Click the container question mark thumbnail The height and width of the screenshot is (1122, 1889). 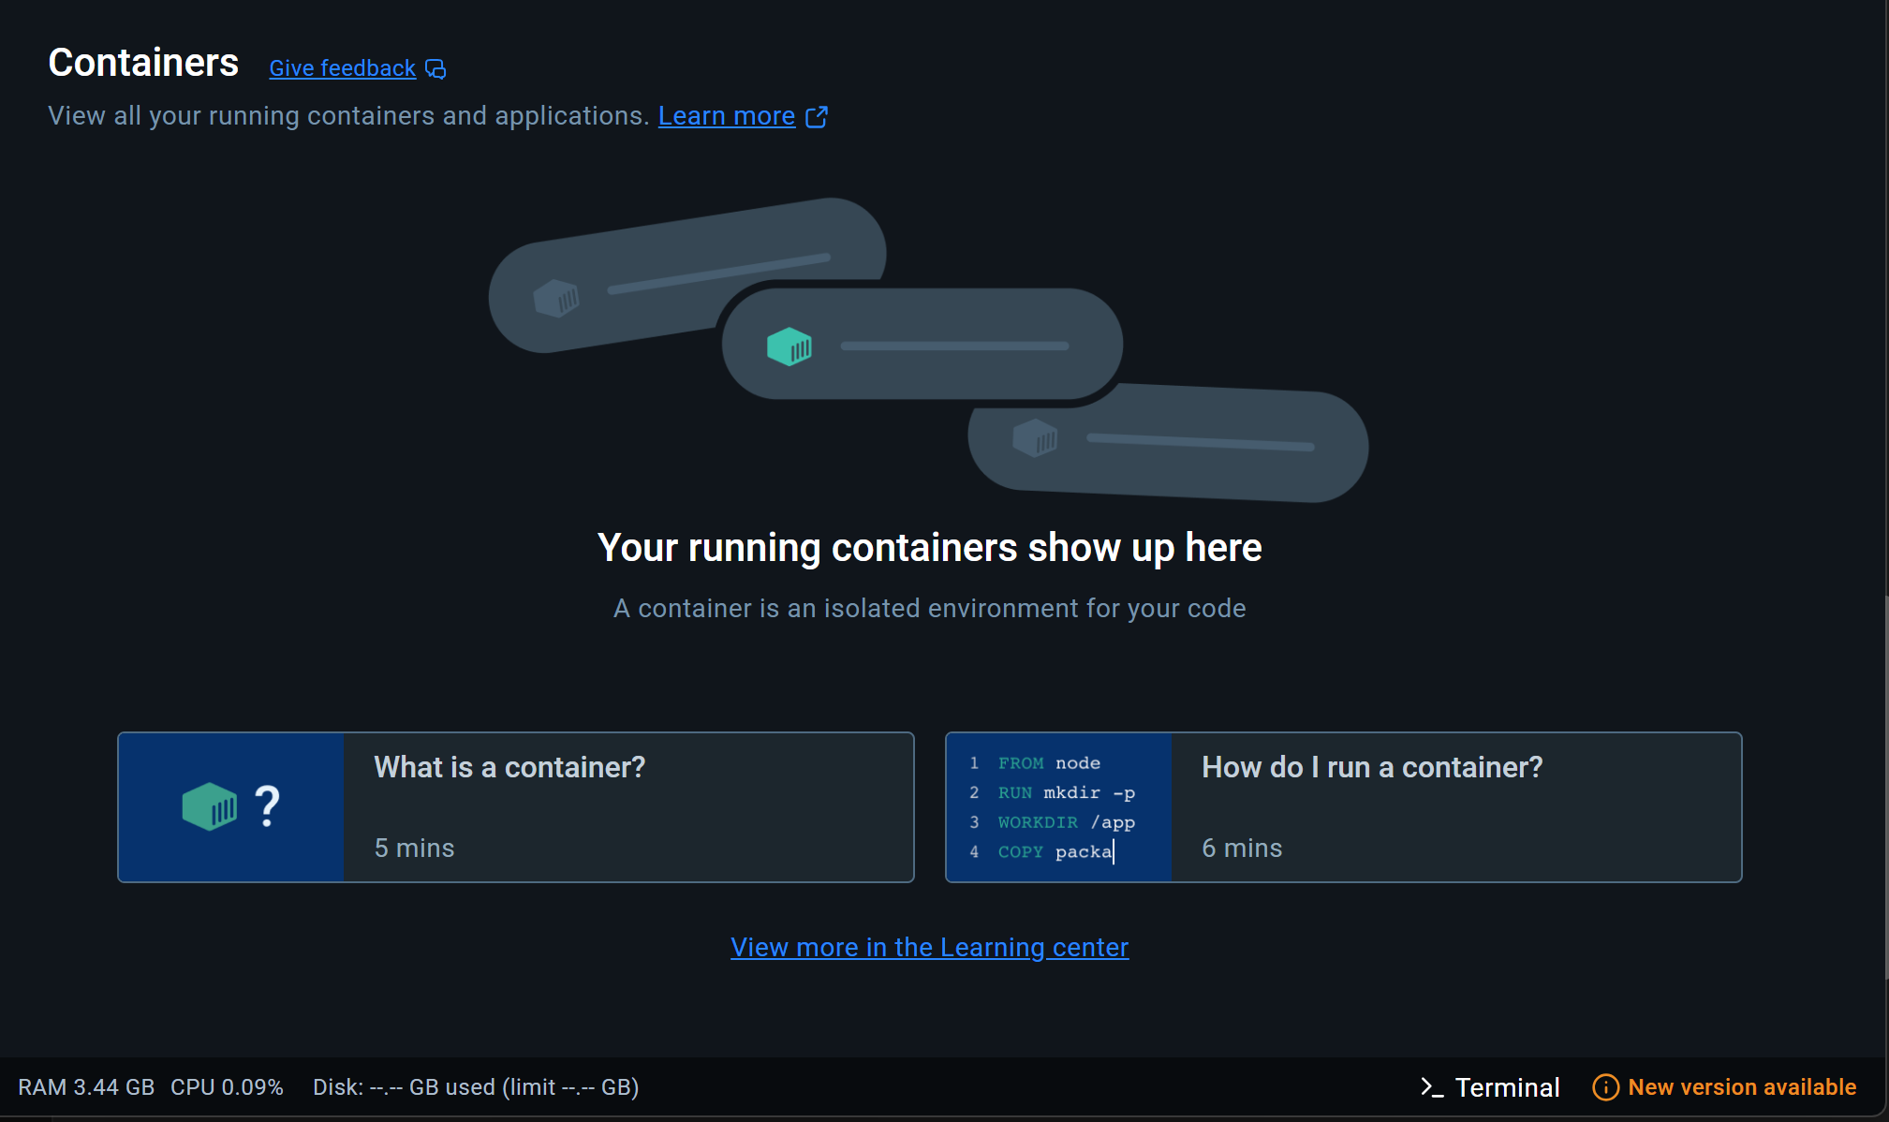tap(231, 806)
